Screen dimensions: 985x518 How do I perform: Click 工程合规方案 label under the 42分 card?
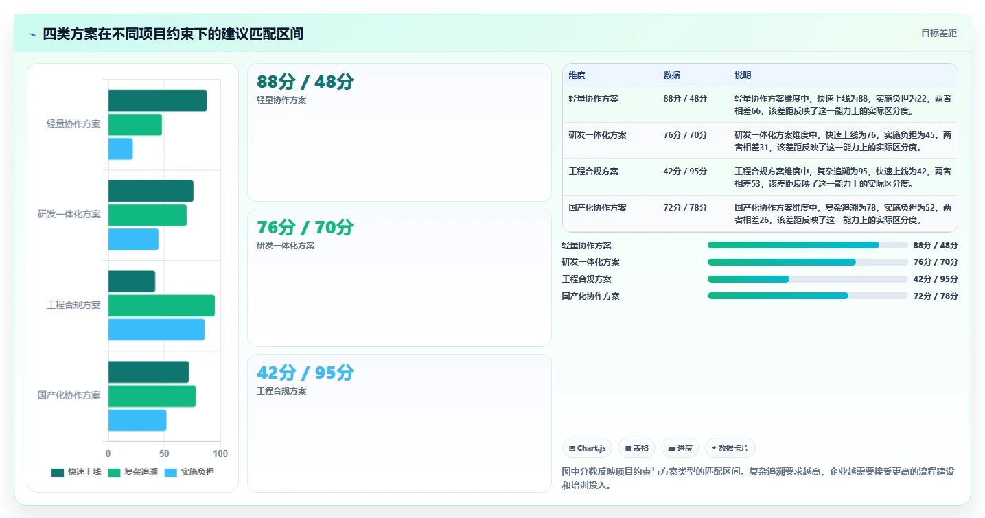point(281,391)
